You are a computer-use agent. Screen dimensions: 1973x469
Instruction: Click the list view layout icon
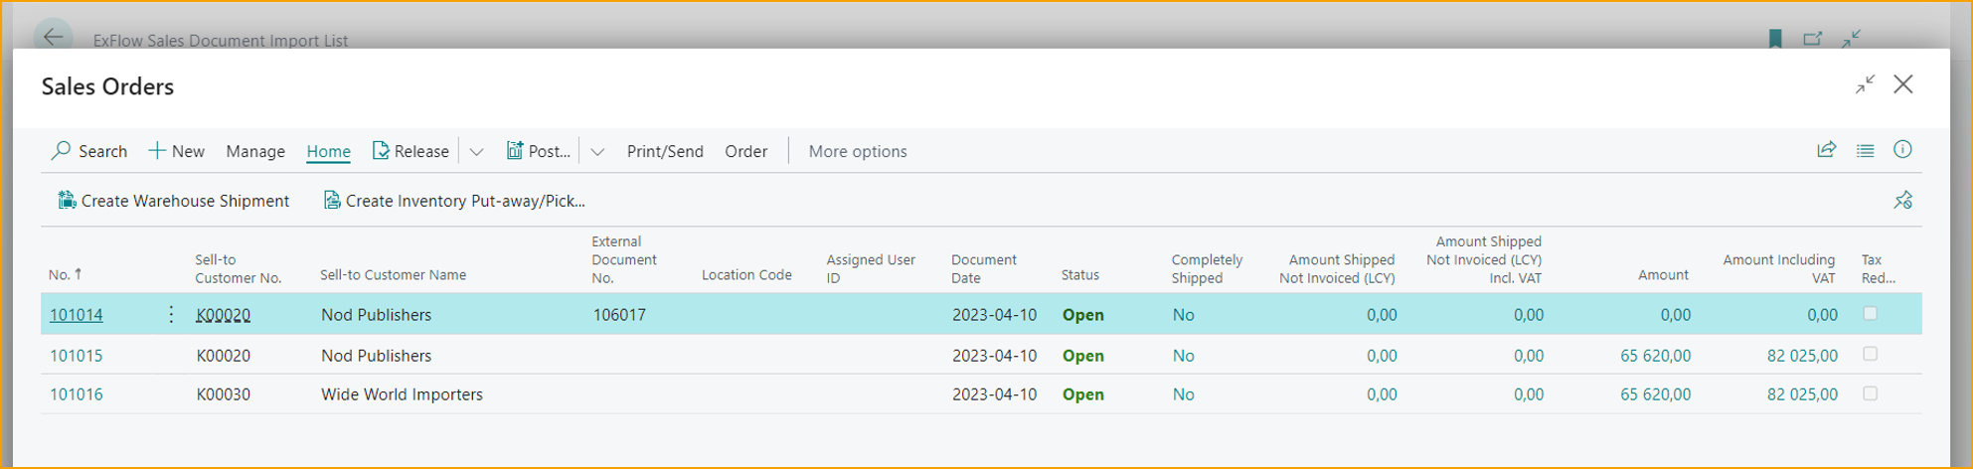click(1865, 150)
